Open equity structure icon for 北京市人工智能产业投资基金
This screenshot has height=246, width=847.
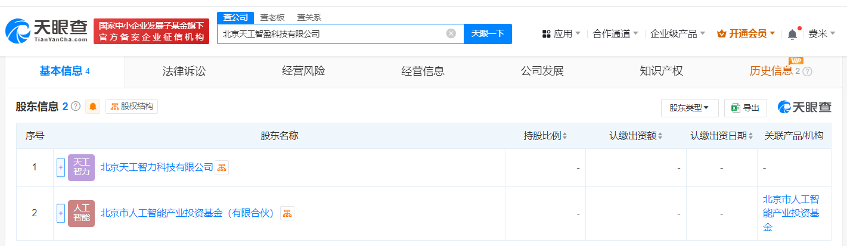pos(287,213)
